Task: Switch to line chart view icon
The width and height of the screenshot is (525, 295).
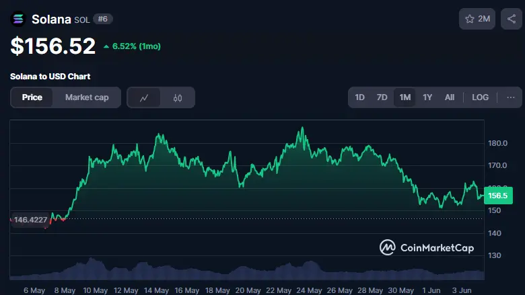Action: coord(144,97)
